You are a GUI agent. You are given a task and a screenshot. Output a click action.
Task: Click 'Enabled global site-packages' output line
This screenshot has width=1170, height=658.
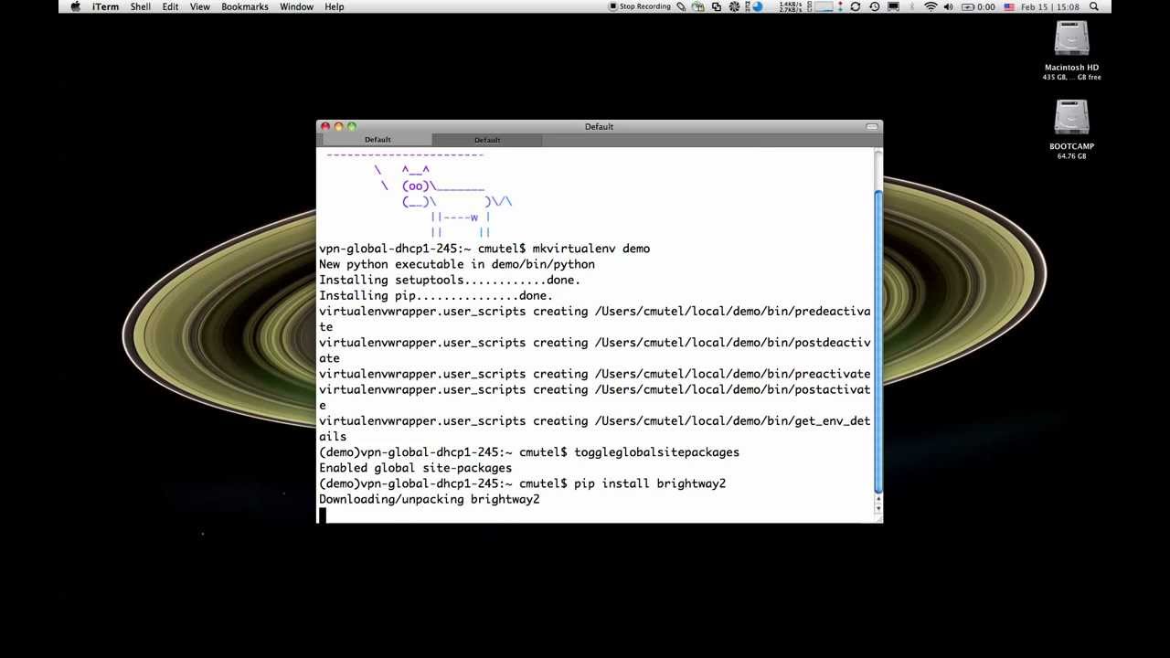(x=415, y=468)
